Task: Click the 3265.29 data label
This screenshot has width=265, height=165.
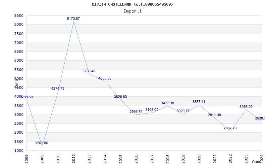Action: click(246, 107)
